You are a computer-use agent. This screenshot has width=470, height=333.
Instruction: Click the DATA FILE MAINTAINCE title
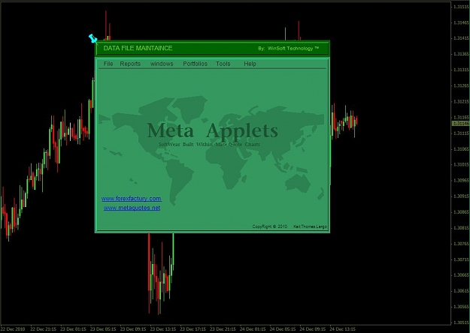pos(138,48)
